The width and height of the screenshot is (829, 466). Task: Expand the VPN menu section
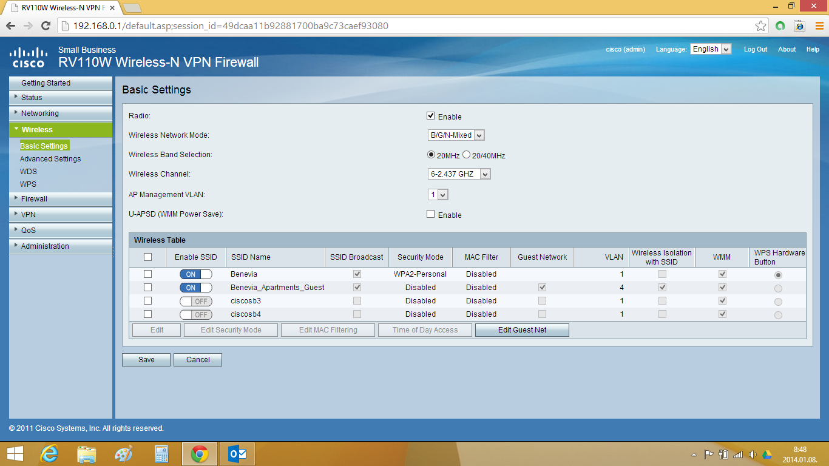pos(61,214)
